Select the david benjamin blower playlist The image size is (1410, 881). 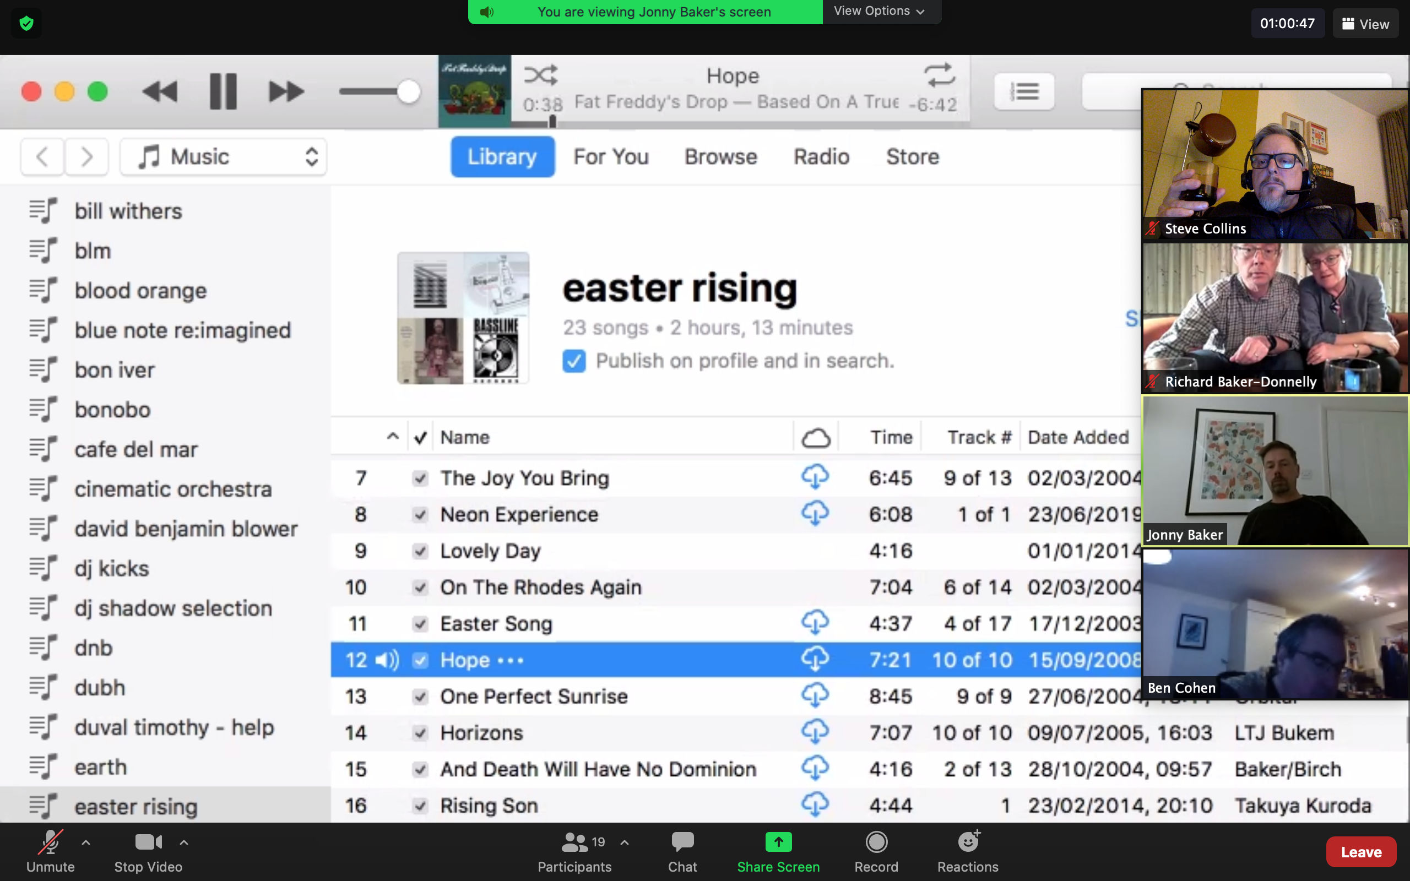tap(165, 529)
